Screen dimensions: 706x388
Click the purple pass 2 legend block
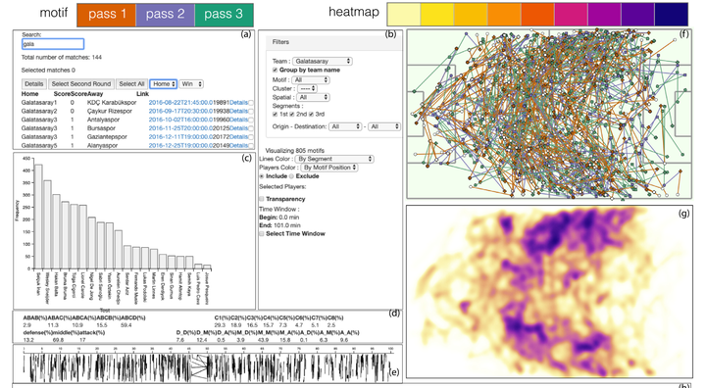coord(166,15)
